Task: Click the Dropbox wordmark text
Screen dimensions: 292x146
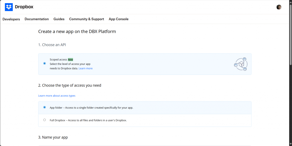Action: [24, 7]
